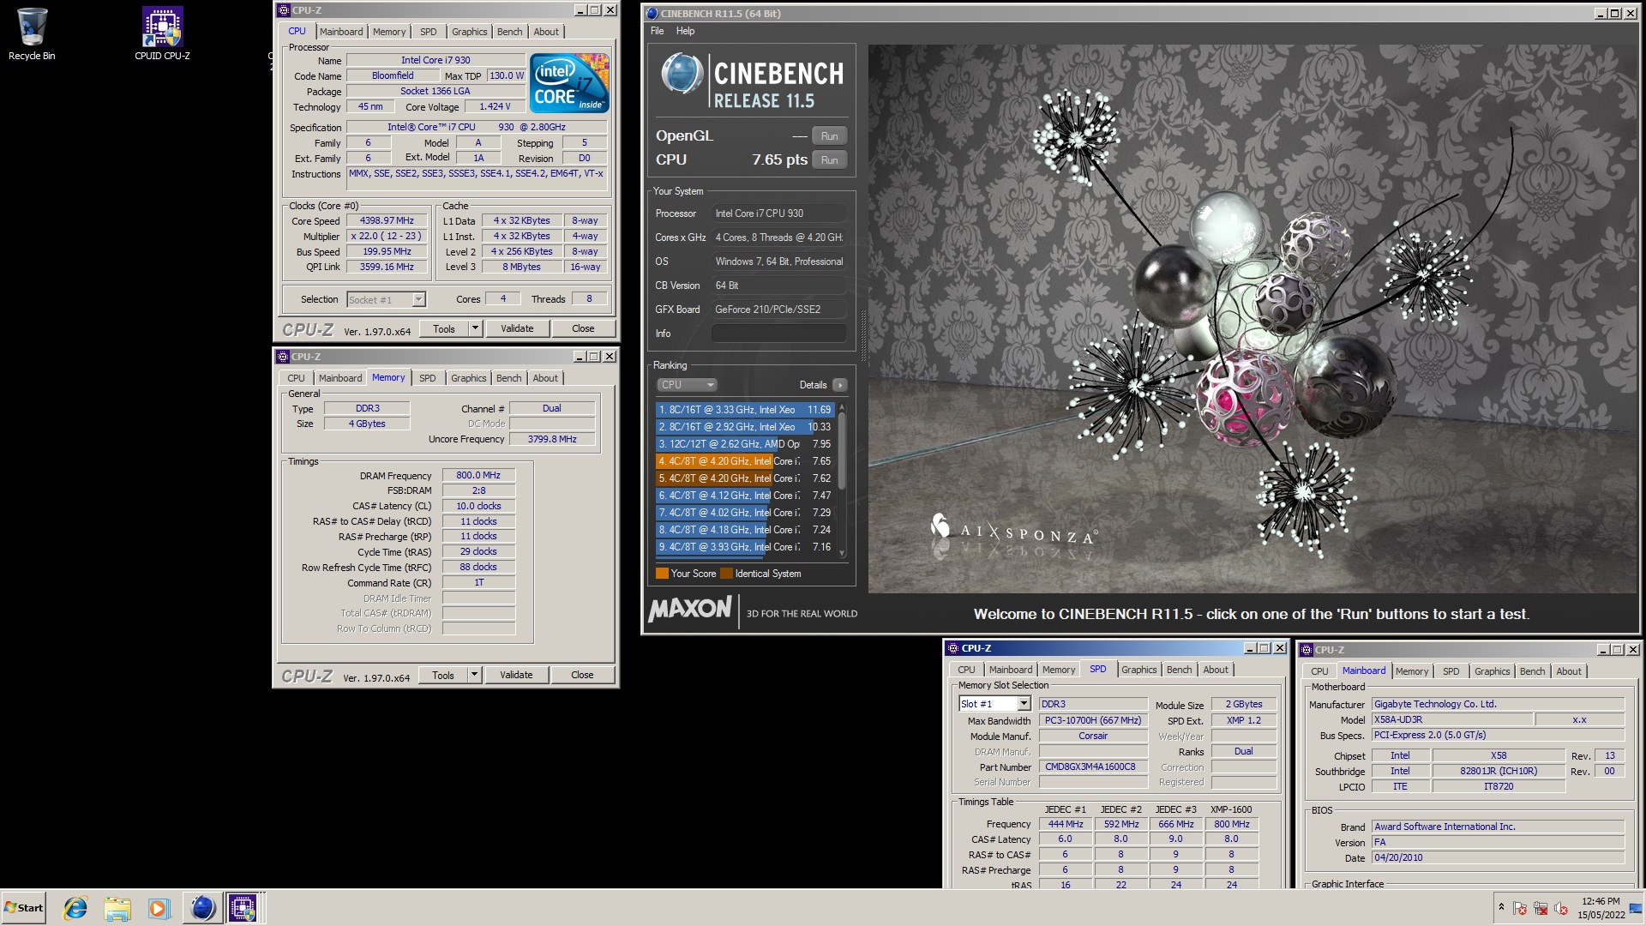
Task: Click the CPU-Z title icon in top CPU window
Action: (283, 10)
